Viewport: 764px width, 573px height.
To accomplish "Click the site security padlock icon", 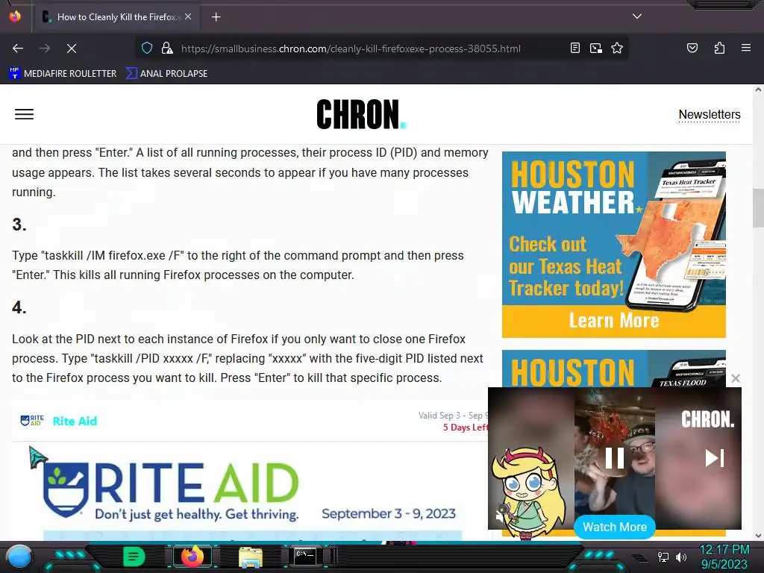I will (167, 48).
